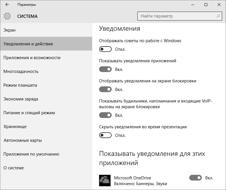Open Питание и спящий режим

pos(29,113)
